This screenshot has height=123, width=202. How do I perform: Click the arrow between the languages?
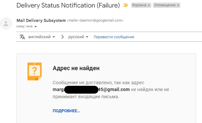(63, 37)
